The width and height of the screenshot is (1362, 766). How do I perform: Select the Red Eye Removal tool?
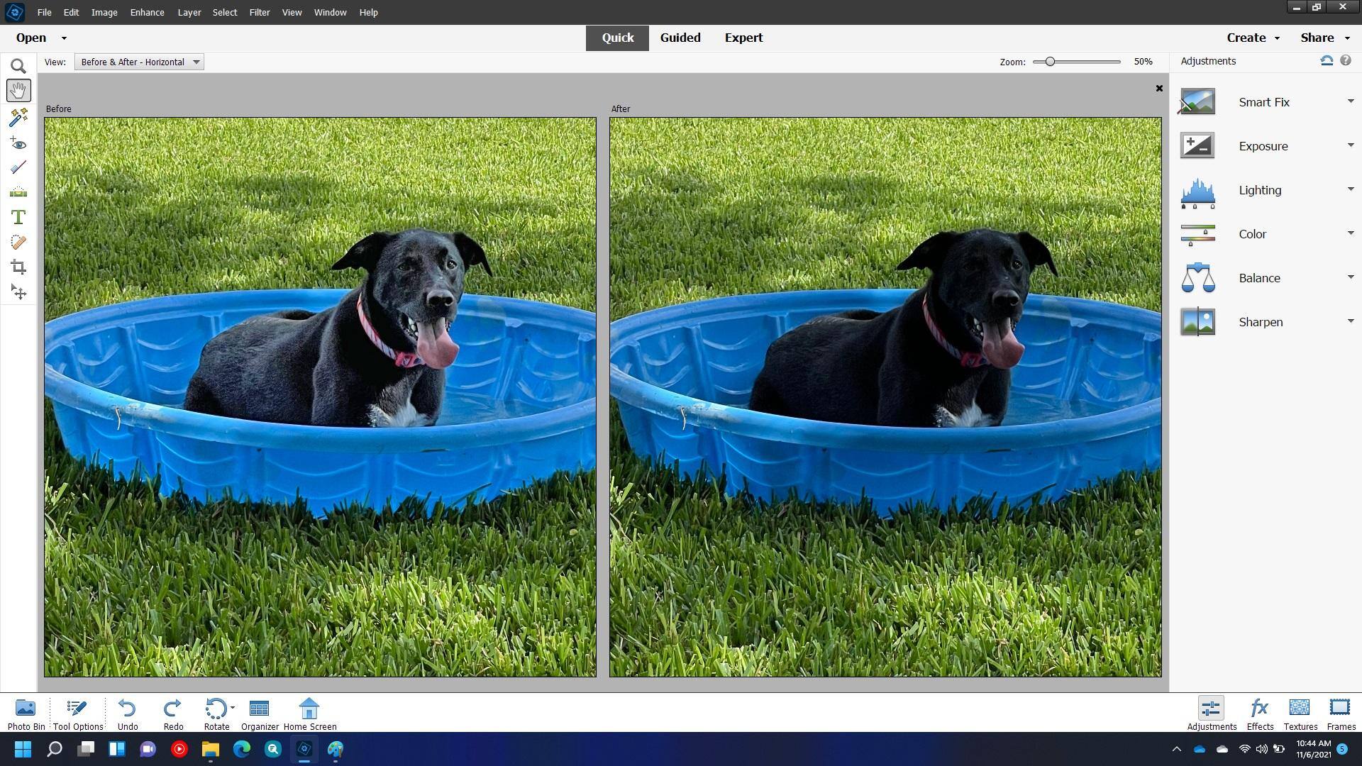point(18,143)
